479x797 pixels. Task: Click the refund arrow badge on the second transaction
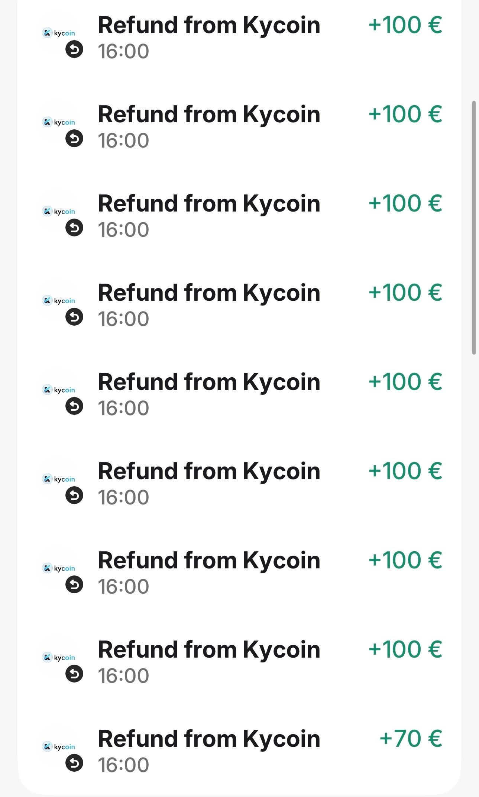(x=74, y=139)
